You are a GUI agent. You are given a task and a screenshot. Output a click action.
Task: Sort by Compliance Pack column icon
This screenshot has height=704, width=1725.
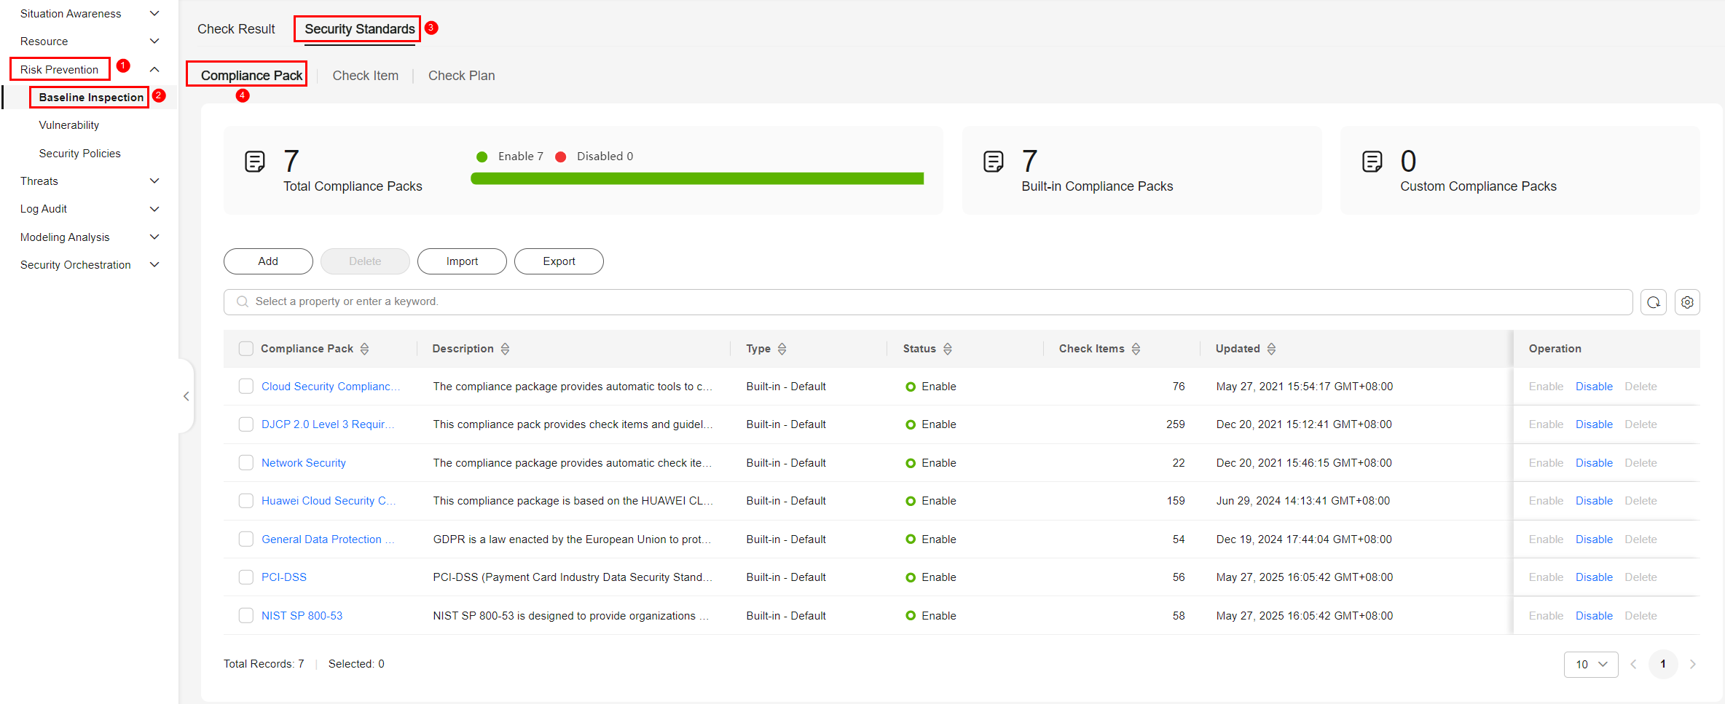(364, 349)
